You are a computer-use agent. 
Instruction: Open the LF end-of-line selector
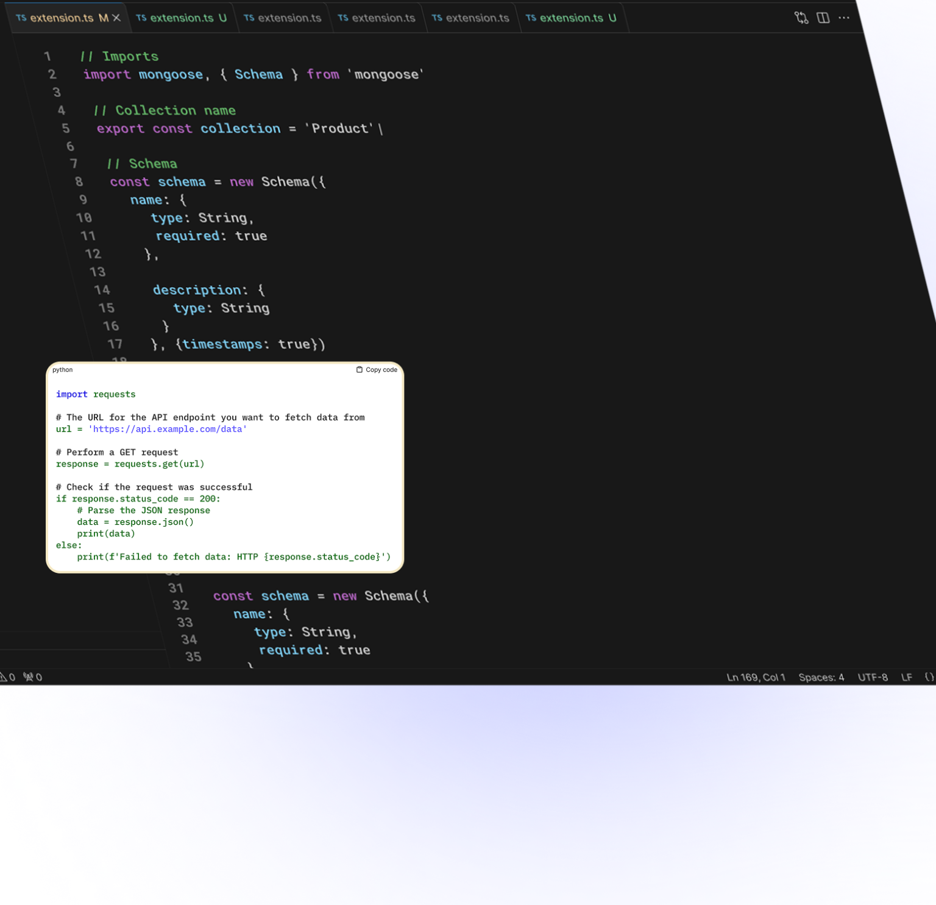(906, 677)
